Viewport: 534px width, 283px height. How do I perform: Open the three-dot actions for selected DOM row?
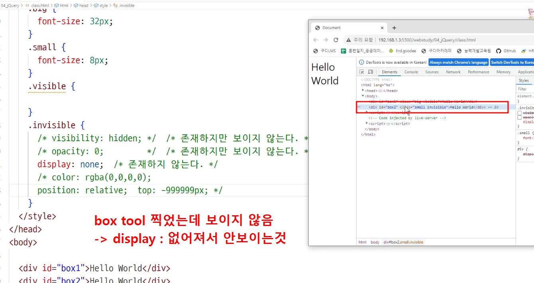click(359, 107)
